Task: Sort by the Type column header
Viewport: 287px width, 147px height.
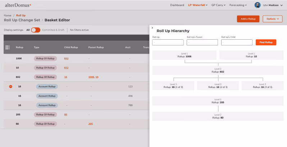Action: click(36, 47)
